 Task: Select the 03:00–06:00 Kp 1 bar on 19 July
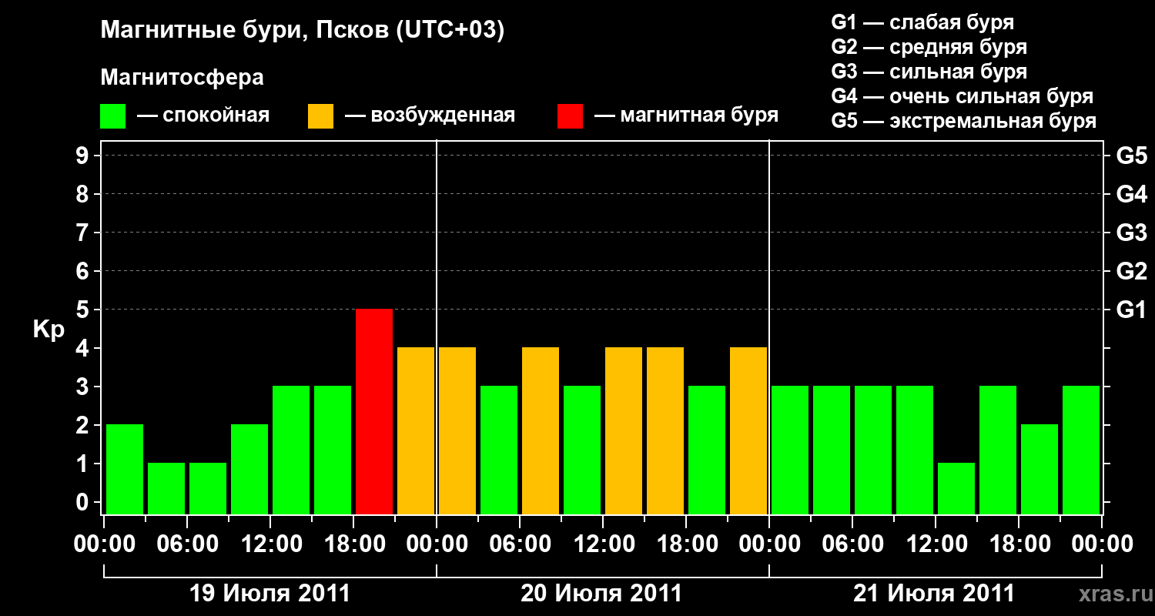pyautogui.click(x=166, y=488)
